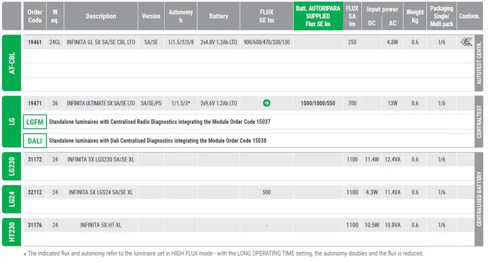Click battery 2x4.8V 1.2Ah LTO
489x262 pixels.
pyautogui.click(x=219, y=42)
